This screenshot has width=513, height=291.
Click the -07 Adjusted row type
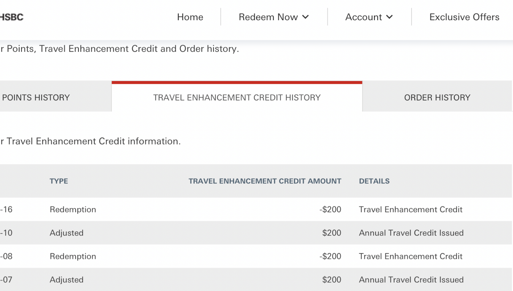[67, 280]
